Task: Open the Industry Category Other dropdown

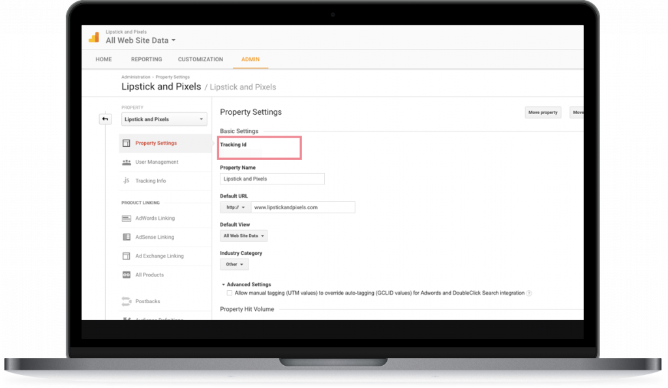Action: (234, 265)
